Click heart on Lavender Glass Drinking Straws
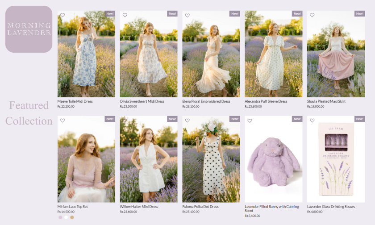Screen dimensions: 375x225 click(x=312, y=121)
